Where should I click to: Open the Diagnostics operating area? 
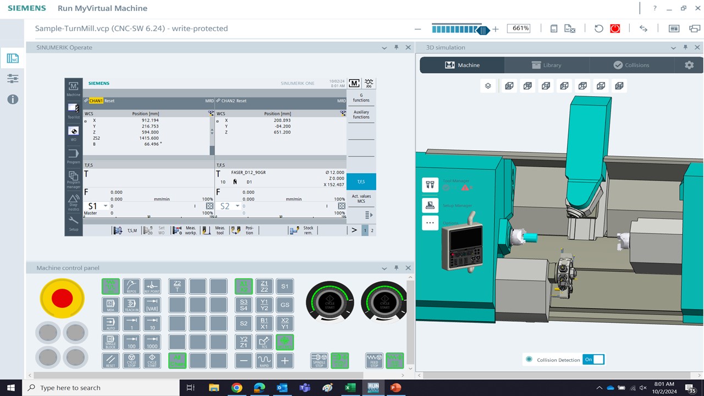click(73, 203)
